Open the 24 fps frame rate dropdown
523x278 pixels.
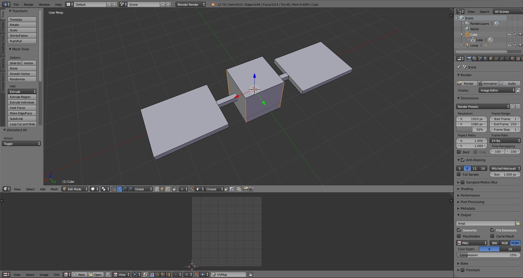click(505, 140)
